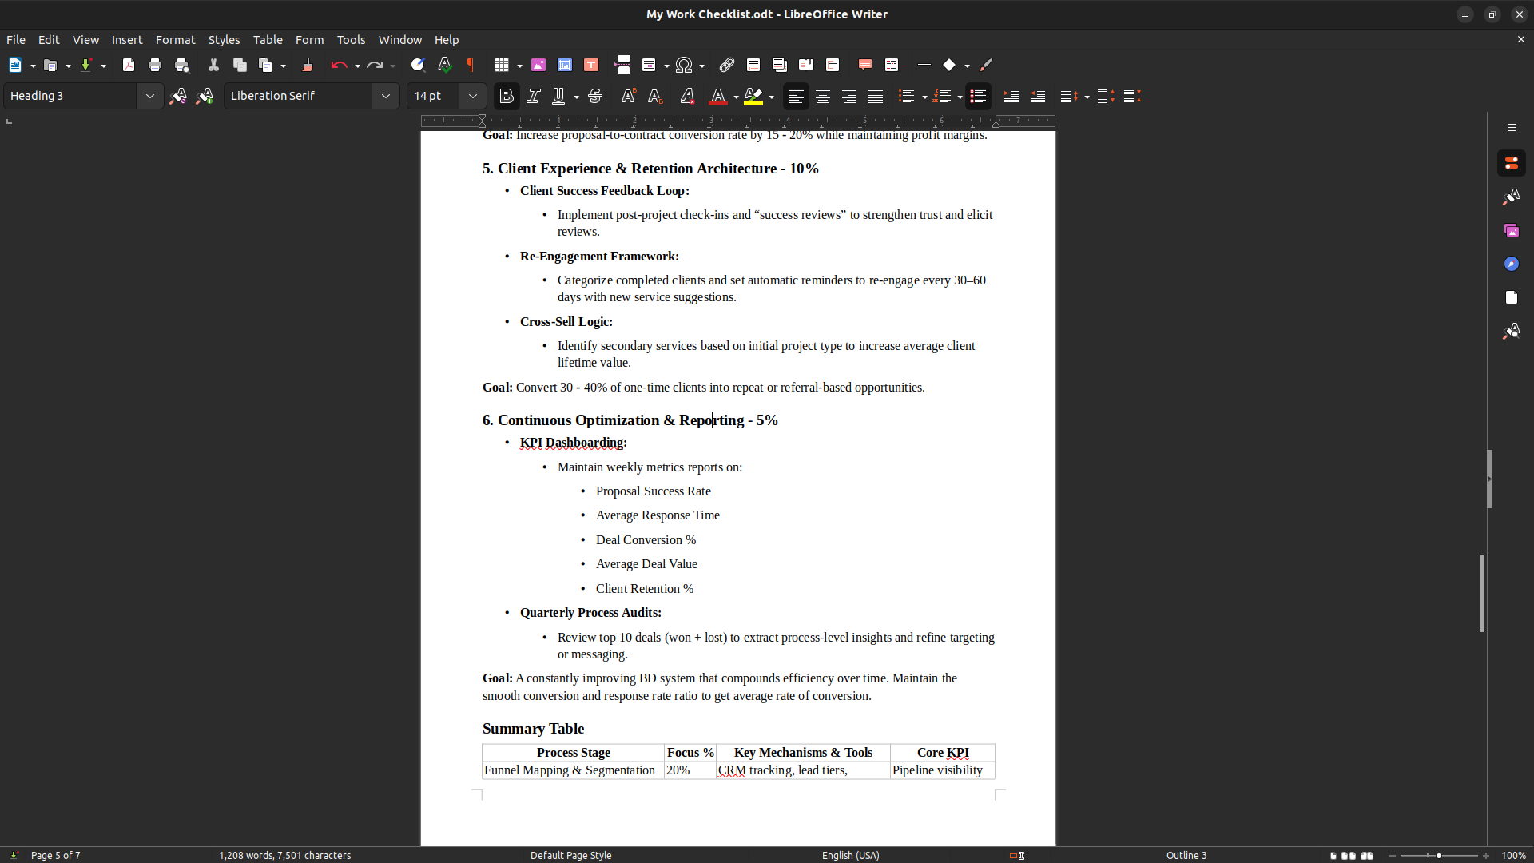Adjust the zoom slider in status bar

click(x=1439, y=856)
